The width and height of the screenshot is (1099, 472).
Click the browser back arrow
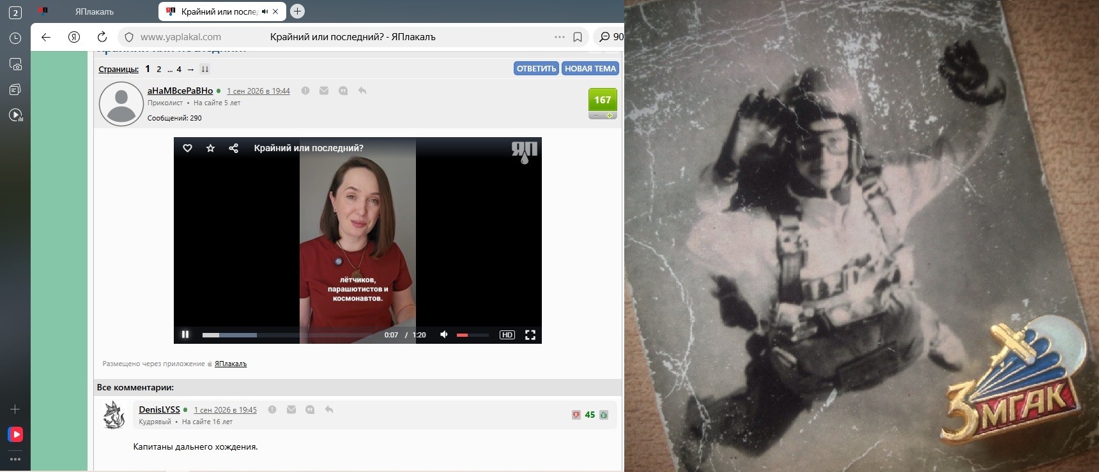(46, 37)
